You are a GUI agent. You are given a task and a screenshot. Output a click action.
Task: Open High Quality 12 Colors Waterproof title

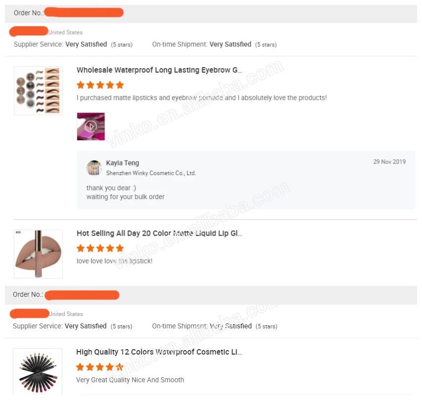(159, 352)
